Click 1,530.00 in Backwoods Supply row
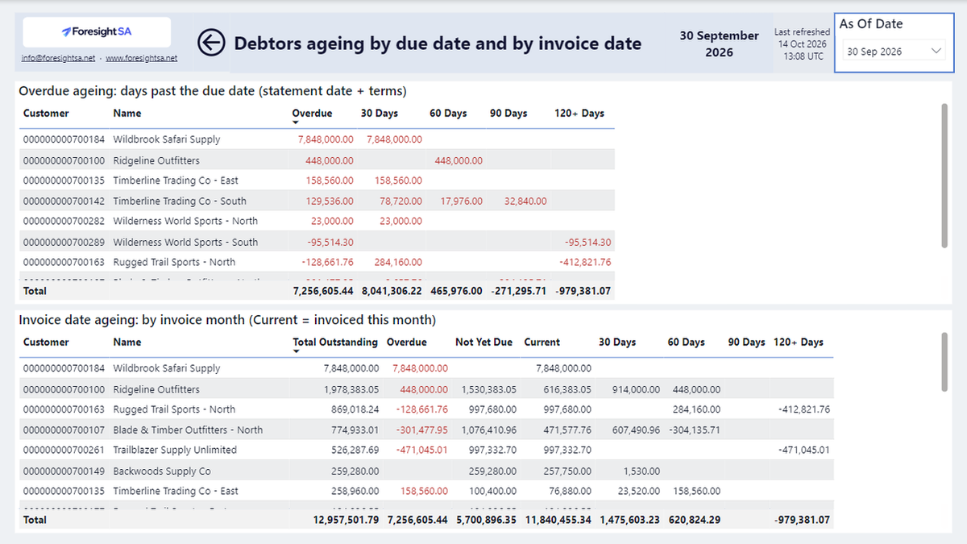Viewport: 967px width, 544px height. pos(641,471)
